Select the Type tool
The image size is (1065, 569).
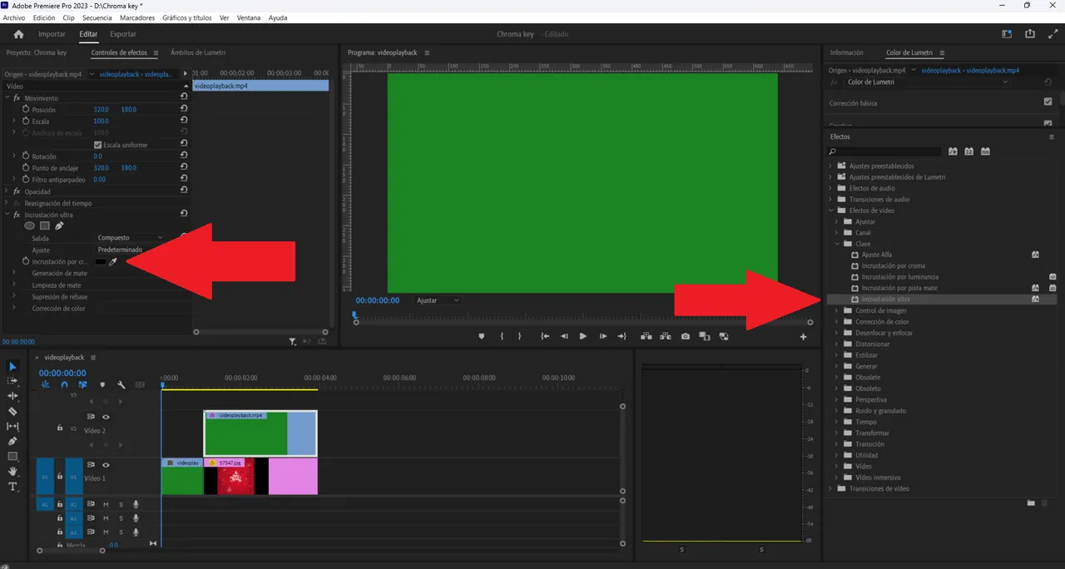pyautogui.click(x=12, y=487)
